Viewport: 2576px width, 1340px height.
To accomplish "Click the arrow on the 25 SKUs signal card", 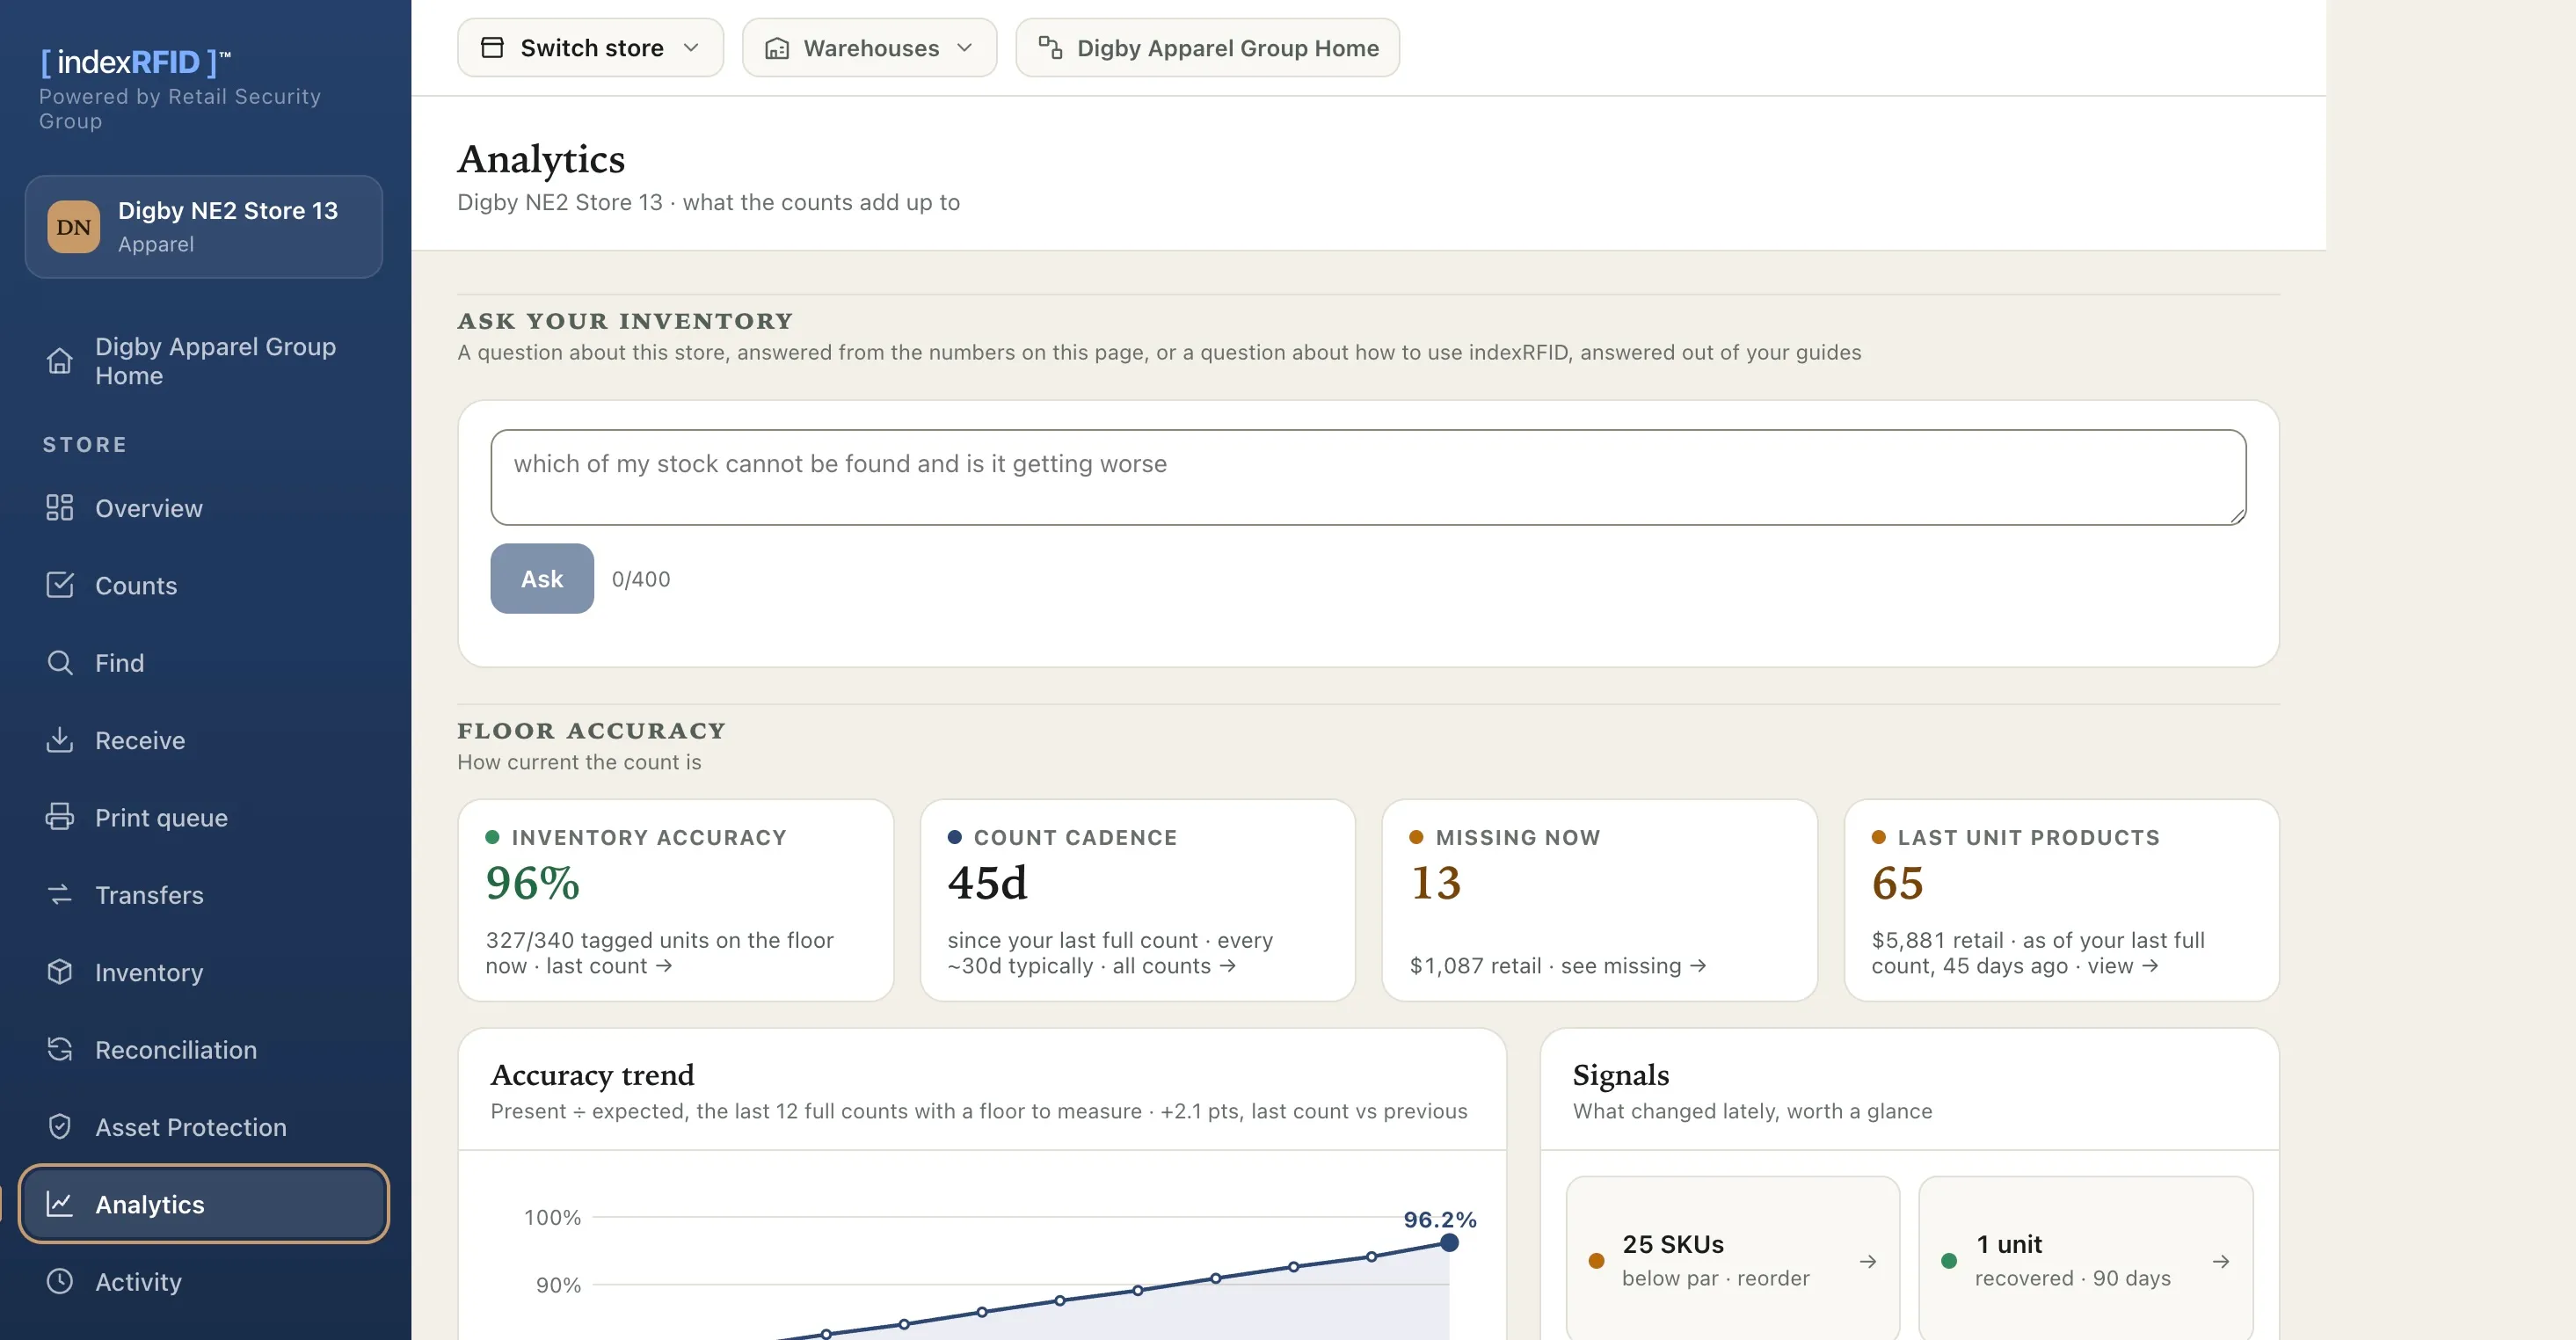I will [1868, 1262].
